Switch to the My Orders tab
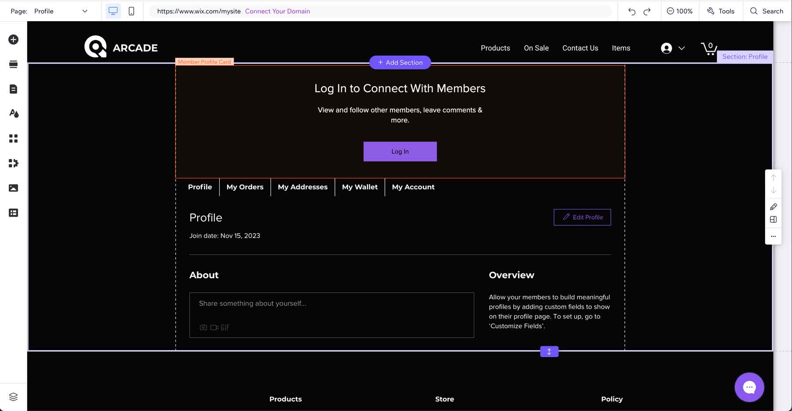This screenshot has width=792, height=411. pos(245,187)
